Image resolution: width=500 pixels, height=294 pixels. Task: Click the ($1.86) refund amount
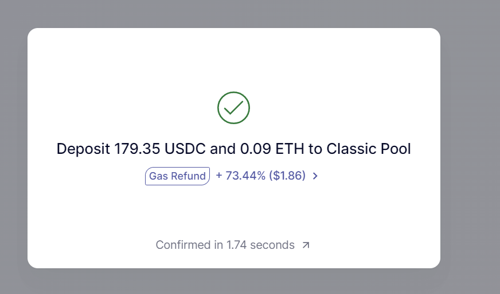(x=287, y=176)
